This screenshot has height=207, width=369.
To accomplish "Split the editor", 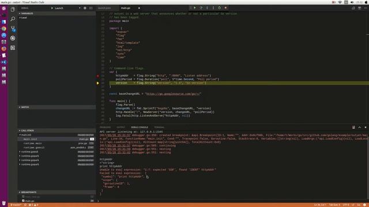I will click(359, 8).
